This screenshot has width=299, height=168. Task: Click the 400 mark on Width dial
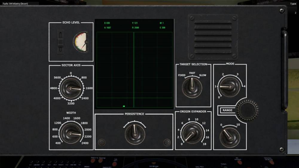[58, 143]
